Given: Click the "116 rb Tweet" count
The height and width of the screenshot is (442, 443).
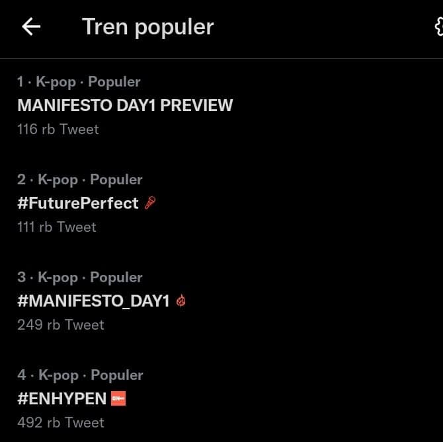Looking at the screenshot, I should click(58, 129).
